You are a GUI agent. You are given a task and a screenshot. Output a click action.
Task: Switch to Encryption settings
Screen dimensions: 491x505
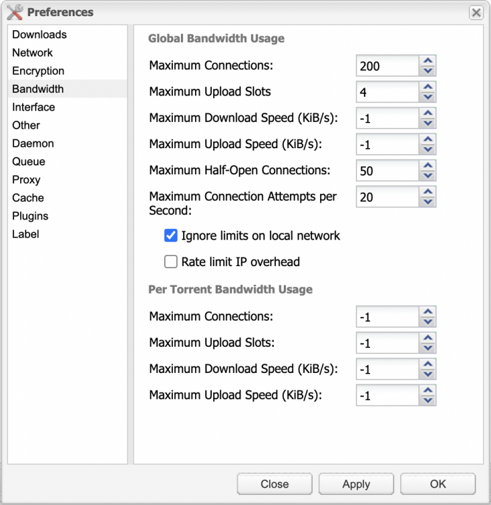point(67,71)
